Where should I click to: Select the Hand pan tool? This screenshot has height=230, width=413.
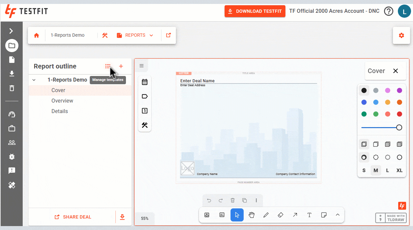(252, 215)
